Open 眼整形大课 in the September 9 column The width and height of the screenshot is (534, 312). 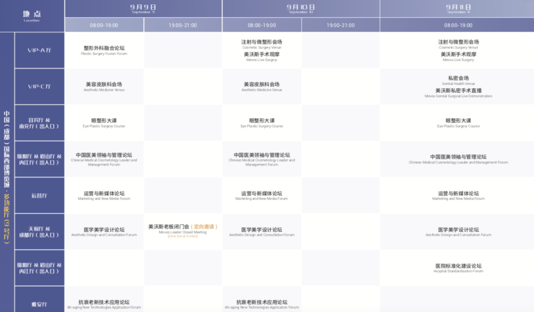click(104, 123)
